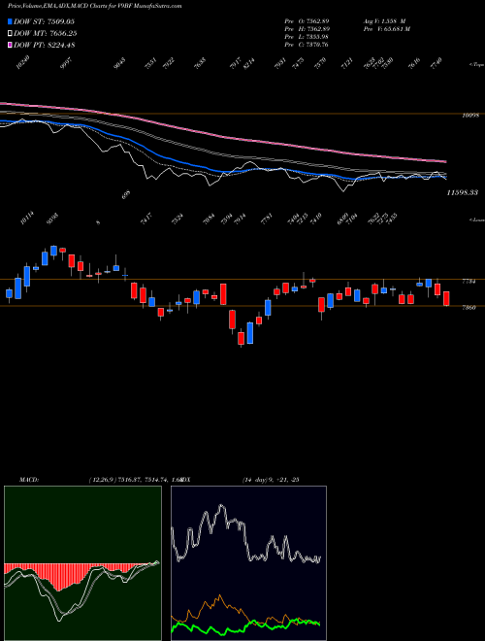This screenshot has width=485, height=641.
Task: Click the blue DOW ST legend swatch
Action: pos(11,21)
